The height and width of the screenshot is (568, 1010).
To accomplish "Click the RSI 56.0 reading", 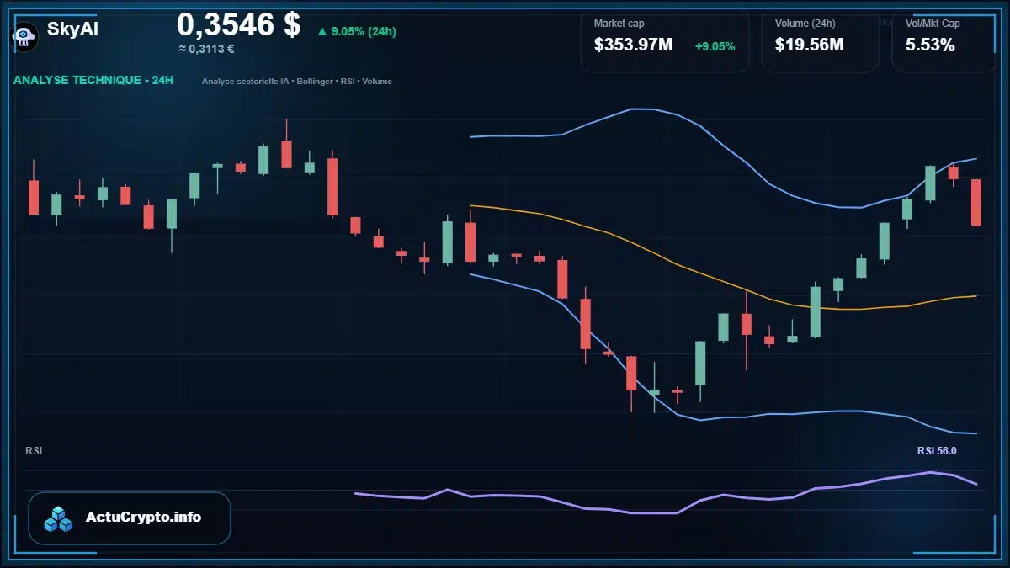I will click(937, 451).
